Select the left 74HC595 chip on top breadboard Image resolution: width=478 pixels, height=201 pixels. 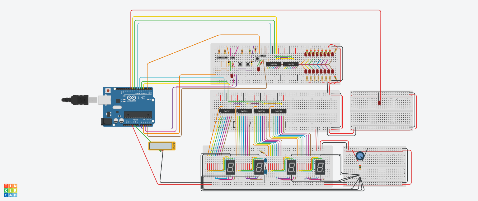point(273,64)
